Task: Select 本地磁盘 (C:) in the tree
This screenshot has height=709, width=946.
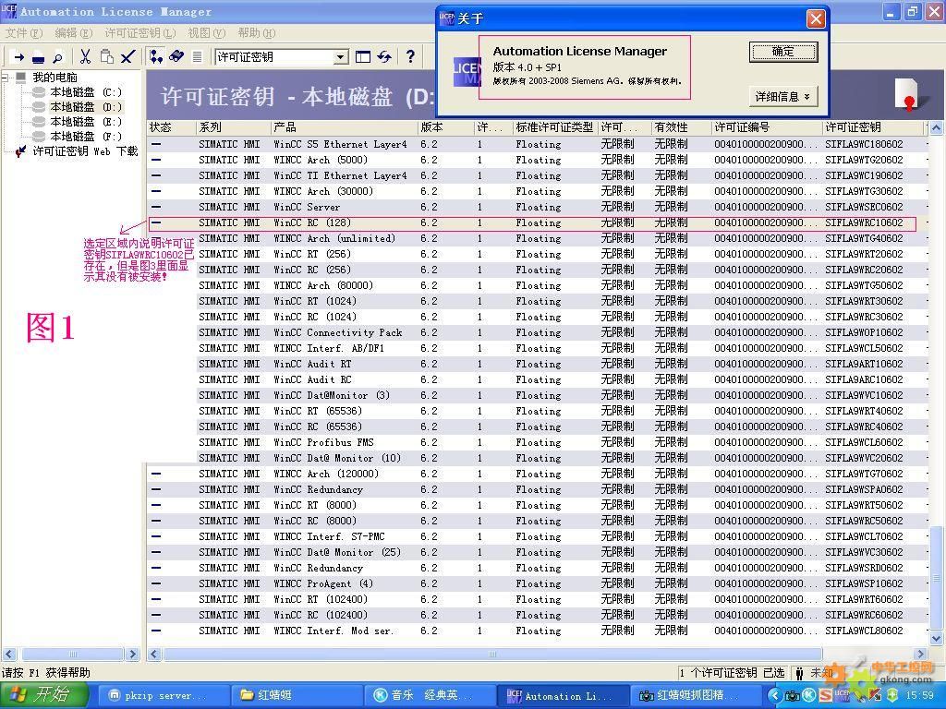Action: click(86, 92)
